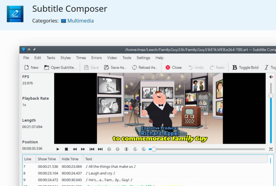
Task: Click the Subtitle Composer app logo
Action: point(15,14)
